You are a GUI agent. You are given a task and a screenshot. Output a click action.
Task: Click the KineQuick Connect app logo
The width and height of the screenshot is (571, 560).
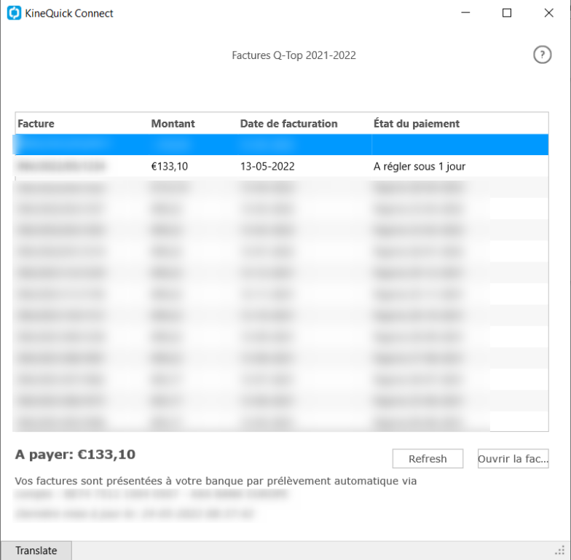15,13
